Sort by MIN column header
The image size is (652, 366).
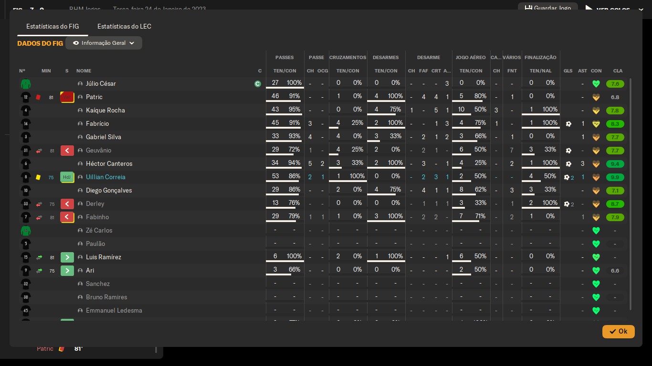click(x=46, y=71)
